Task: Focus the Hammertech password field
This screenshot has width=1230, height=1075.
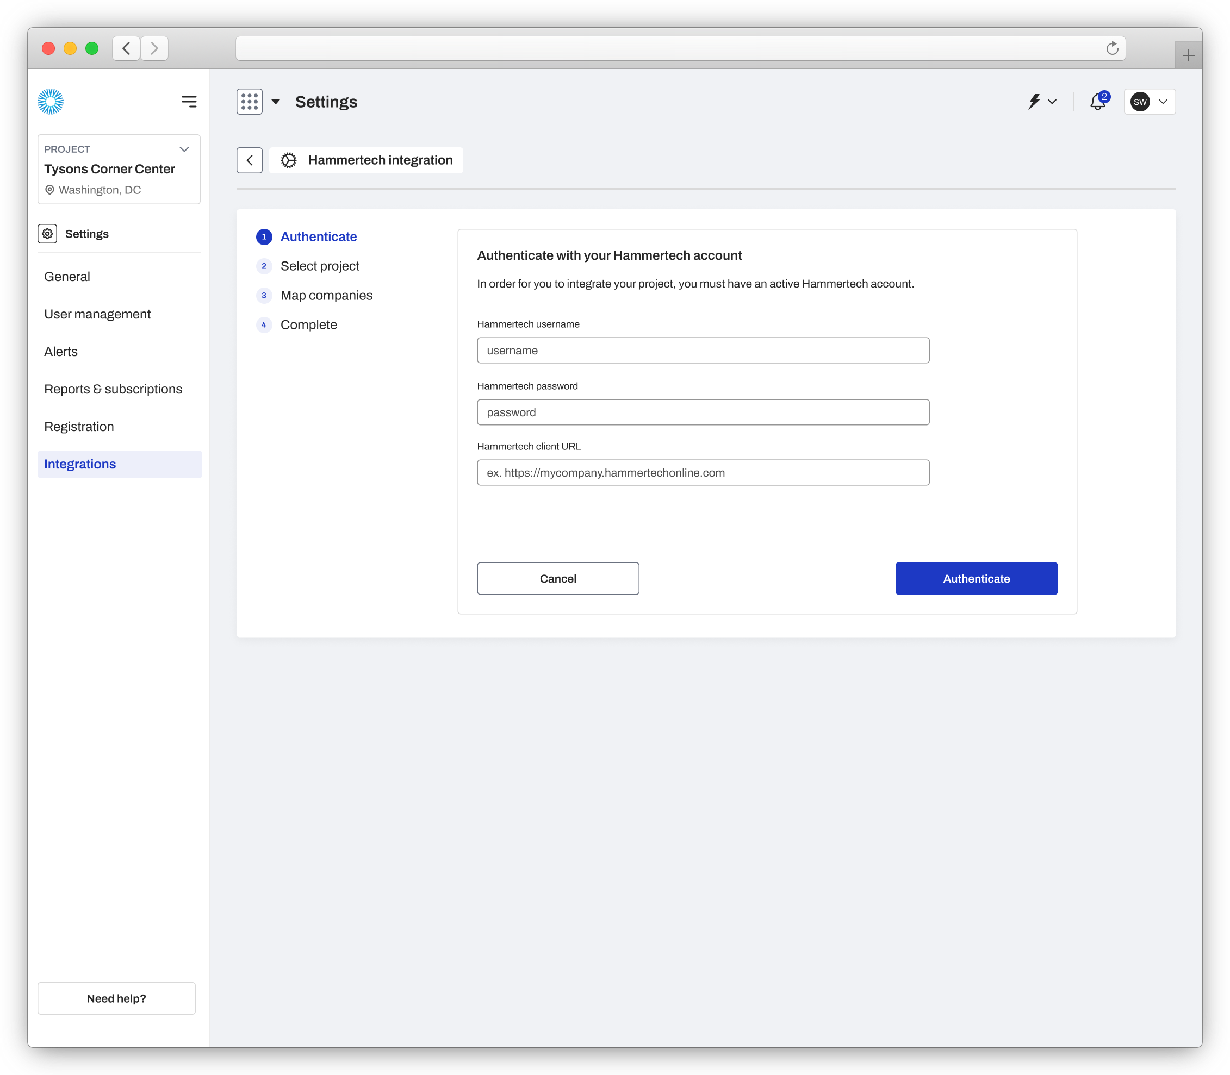Action: pyautogui.click(x=703, y=412)
